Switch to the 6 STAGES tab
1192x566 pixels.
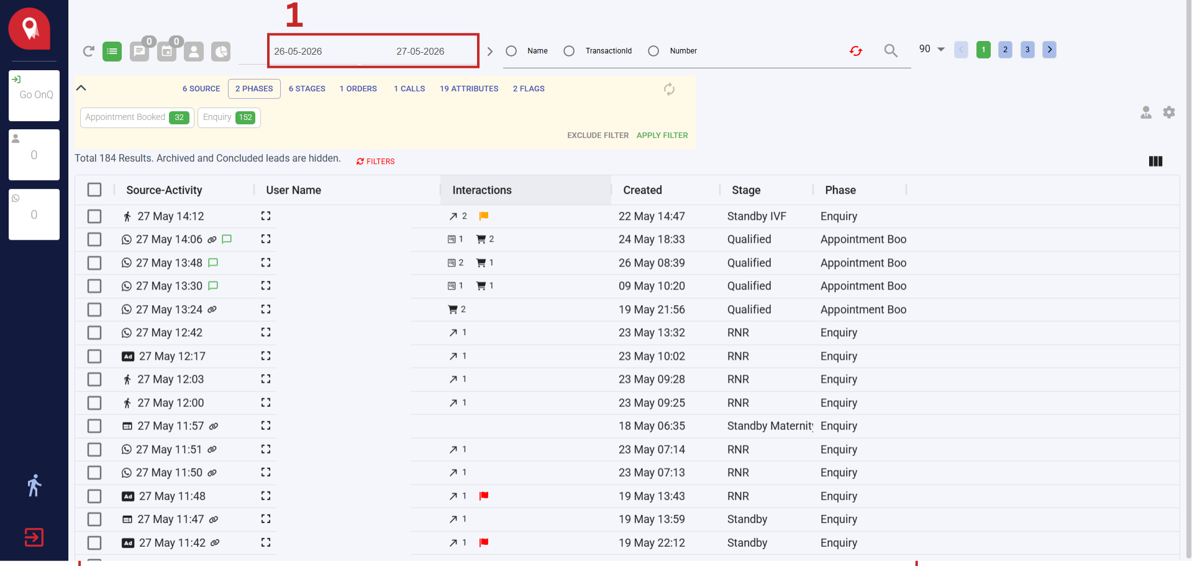click(307, 89)
